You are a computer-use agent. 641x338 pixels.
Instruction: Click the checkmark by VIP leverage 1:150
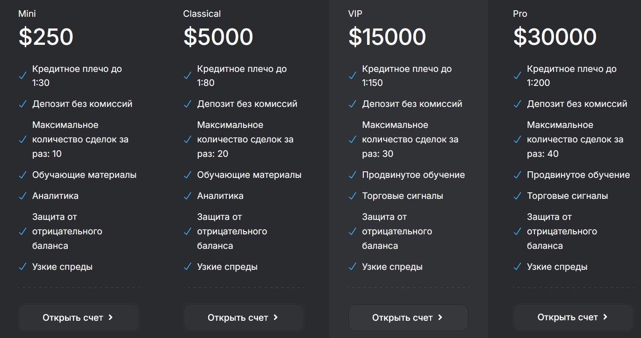tap(352, 76)
